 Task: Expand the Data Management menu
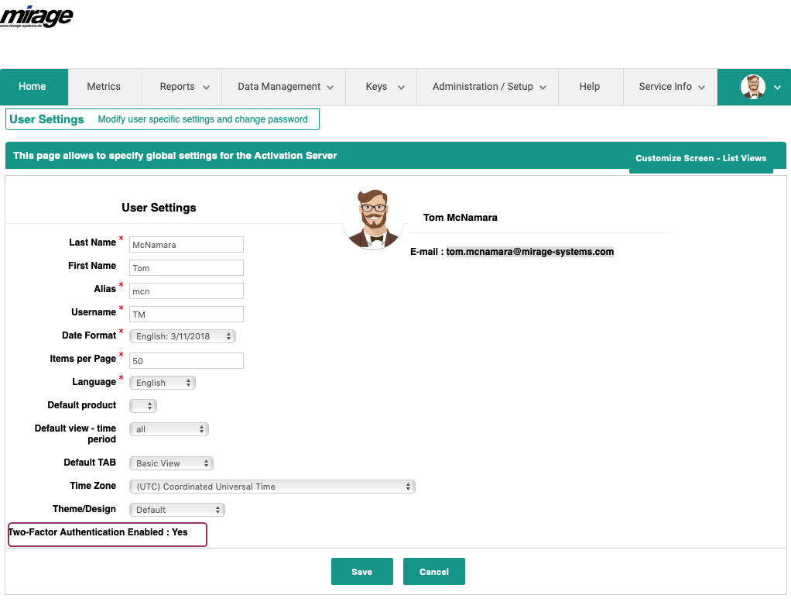pos(285,87)
